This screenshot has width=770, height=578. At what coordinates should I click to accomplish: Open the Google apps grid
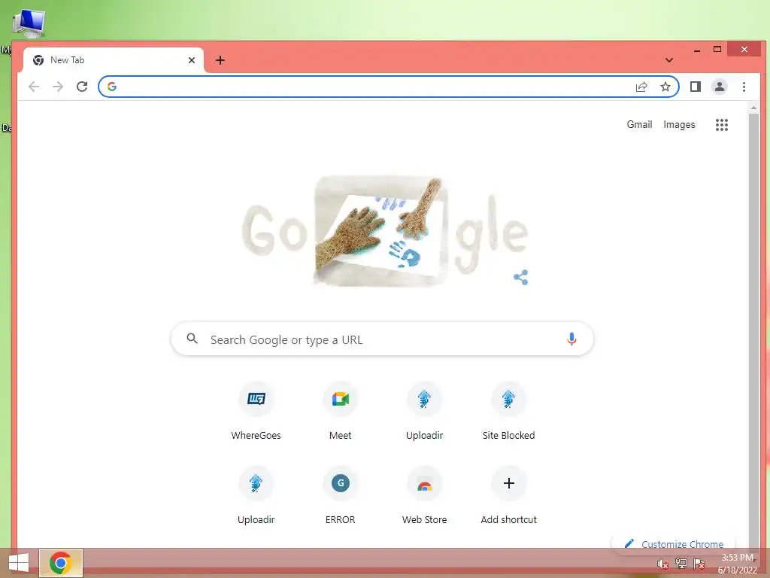tap(721, 125)
